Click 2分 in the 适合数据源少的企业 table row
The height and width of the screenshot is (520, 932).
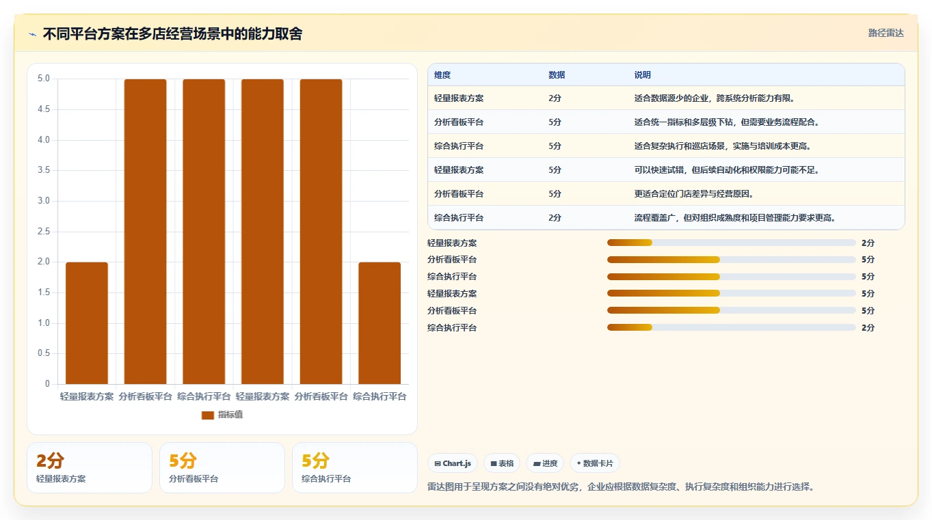[555, 98]
